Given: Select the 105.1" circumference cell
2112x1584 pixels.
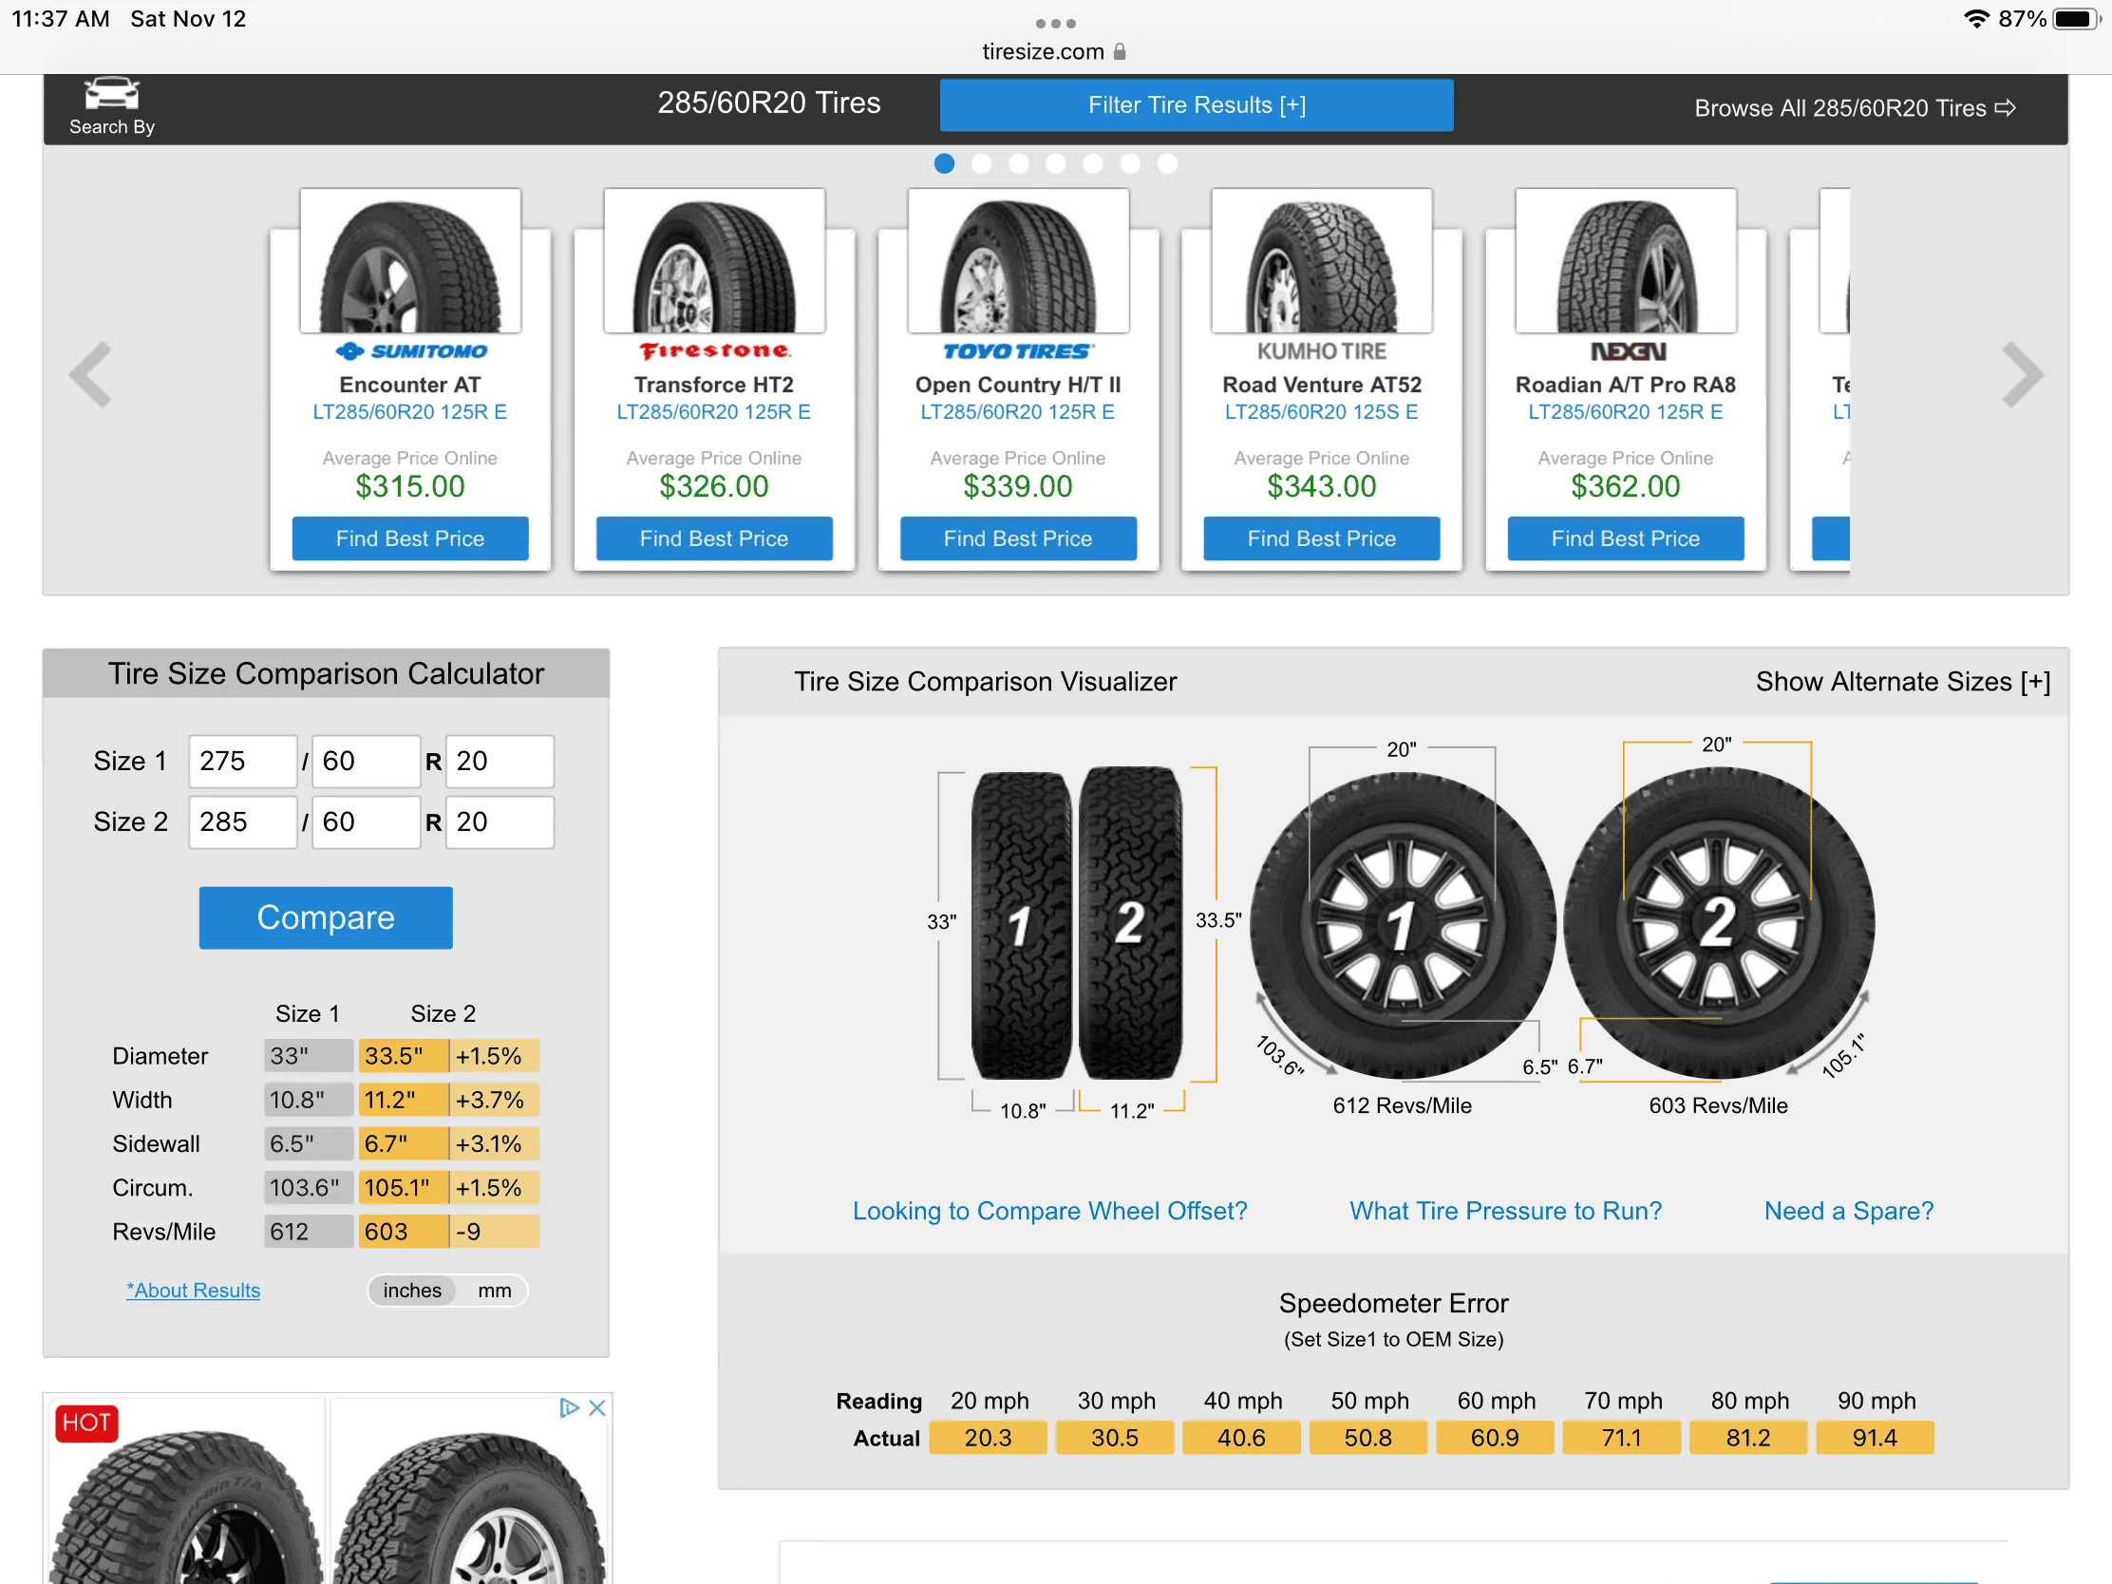Looking at the screenshot, I should coord(403,1188).
